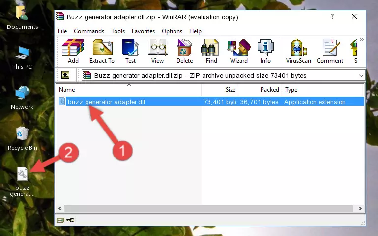Screen dimensions: 378x236
Task: Sort by the Type column header
Action: point(322,90)
